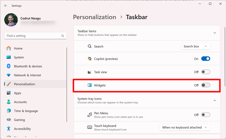Collapse the Taskbar items section

coord(215,33)
